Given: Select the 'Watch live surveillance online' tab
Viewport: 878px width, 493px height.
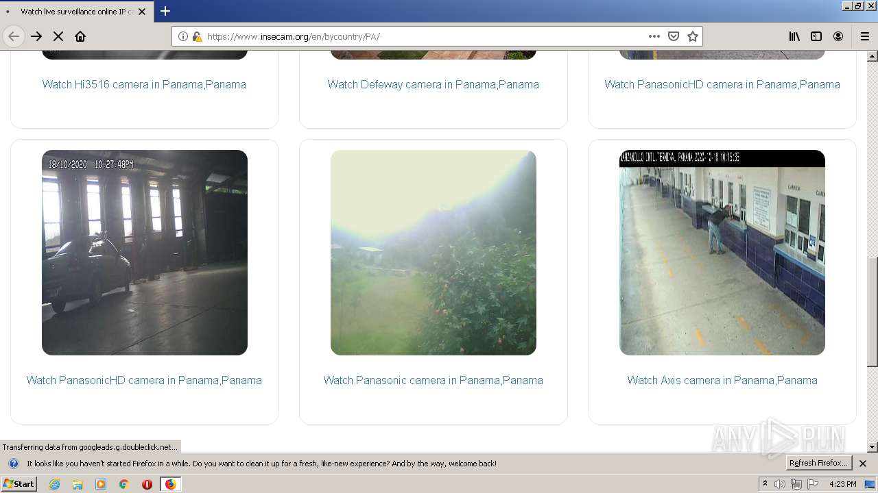Looking at the screenshot, I should pos(77,12).
